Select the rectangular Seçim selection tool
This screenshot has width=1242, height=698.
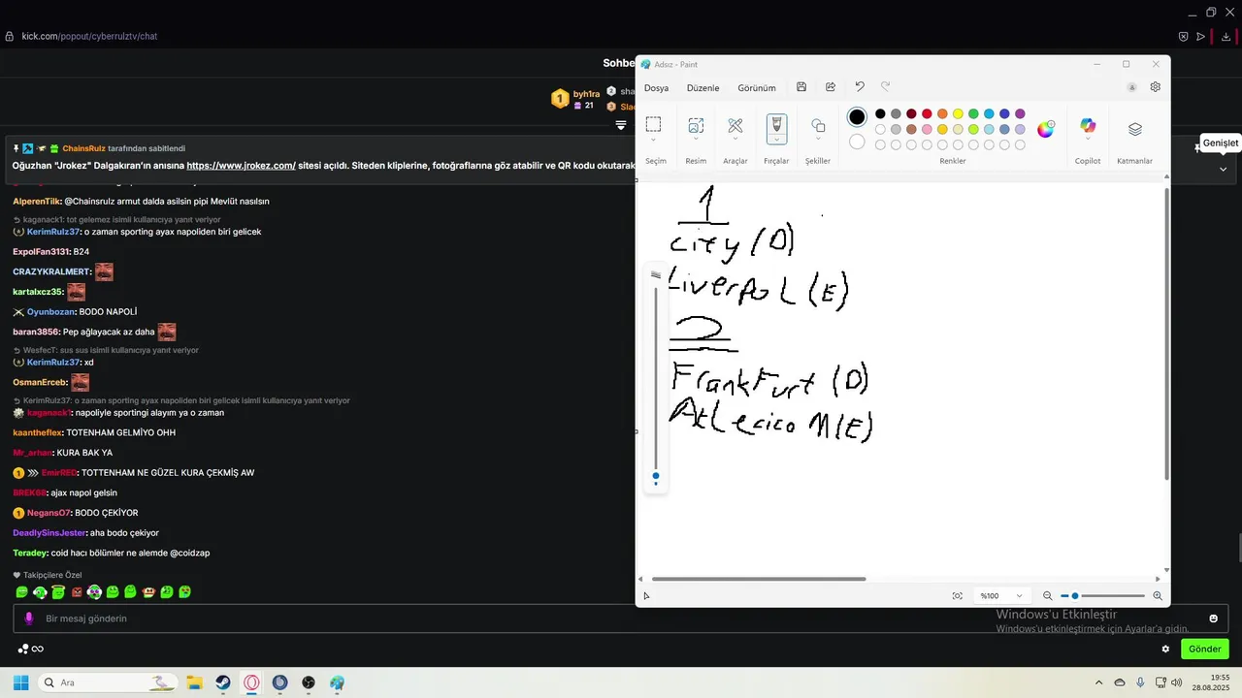click(x=654, y=124)
